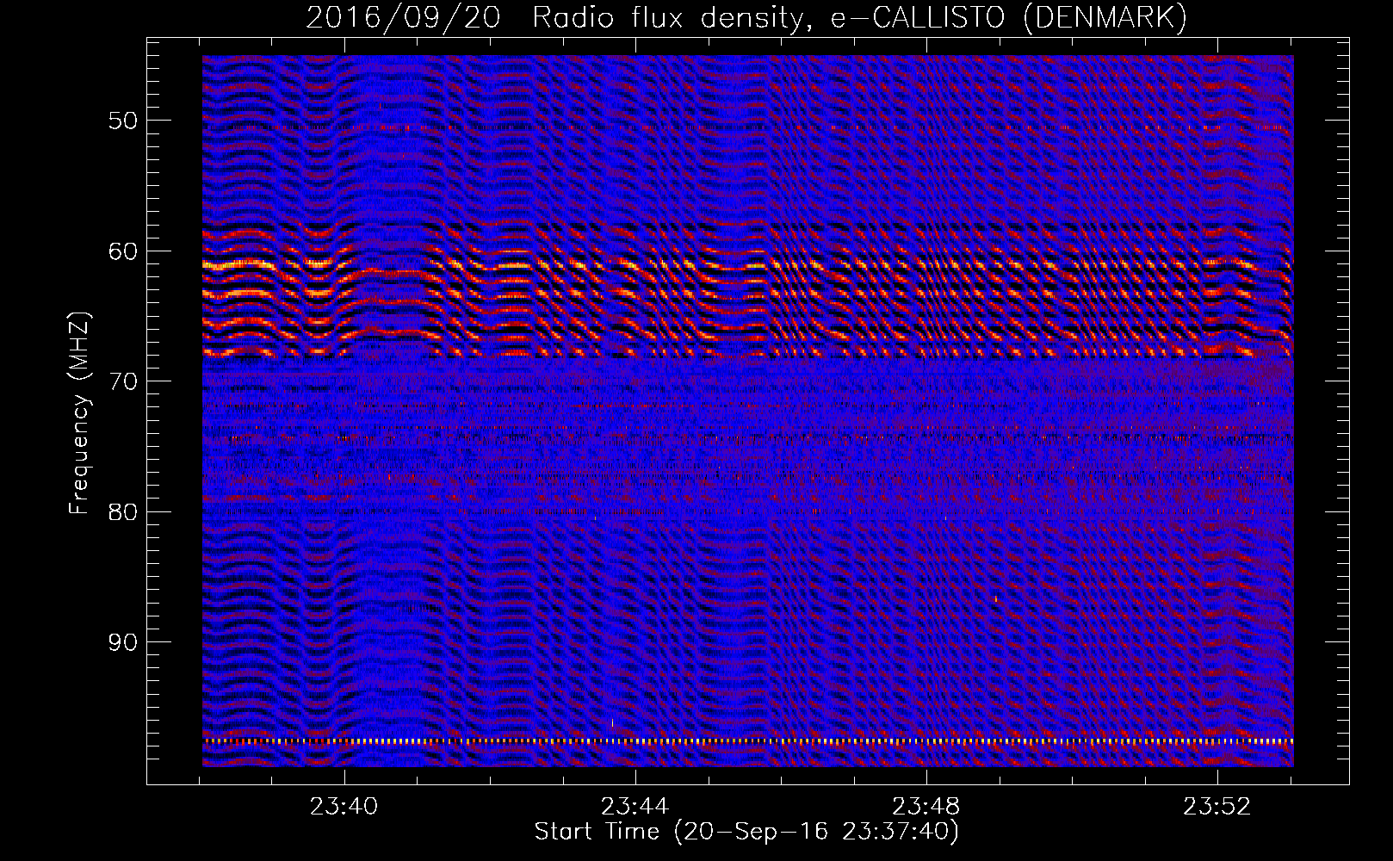Click the "23:40" time tick label
Screen dimensions: 1393x861
click(344, 807)
